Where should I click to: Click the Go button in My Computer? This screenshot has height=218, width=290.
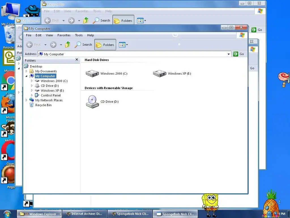(x=238, y=54)
